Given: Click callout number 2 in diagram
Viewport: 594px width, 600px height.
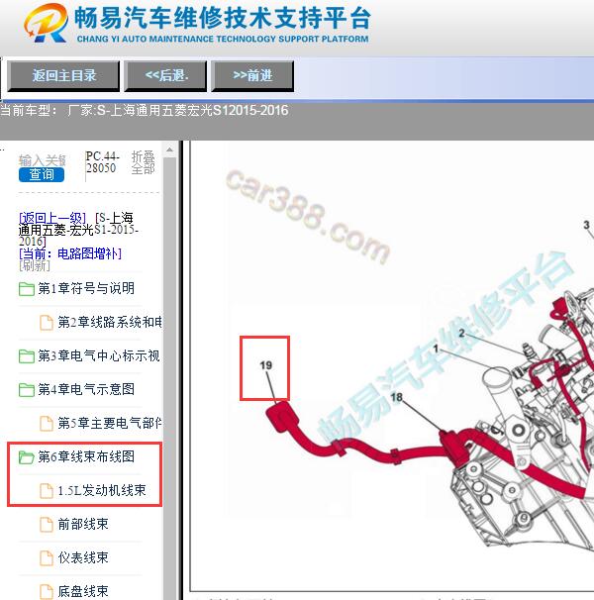Looking at the screenshot, I should click(461, 334).
